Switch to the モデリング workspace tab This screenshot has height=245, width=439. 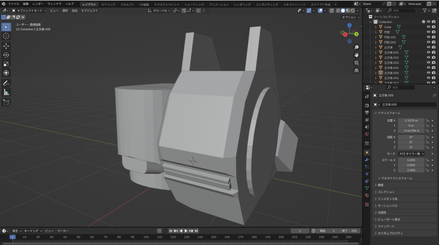108,4
